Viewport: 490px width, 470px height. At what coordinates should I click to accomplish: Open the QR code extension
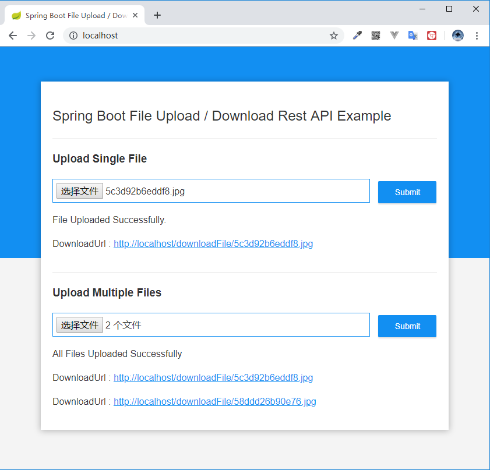click(x=376, y=36)
